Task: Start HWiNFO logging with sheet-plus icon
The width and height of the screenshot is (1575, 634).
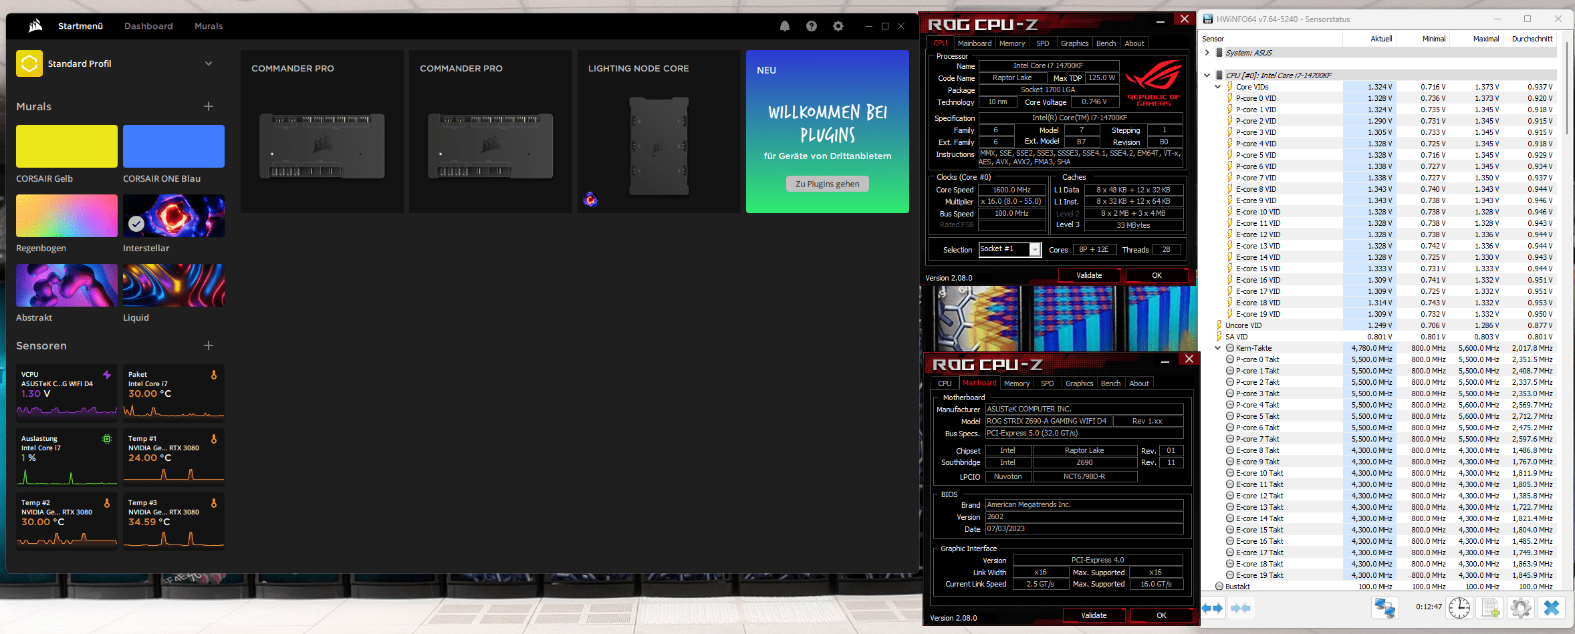Action: click(1490, 608)
